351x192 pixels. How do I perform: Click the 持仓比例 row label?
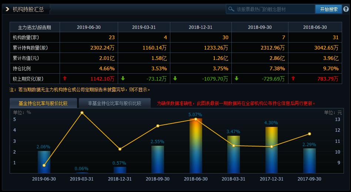tap(22, 68)
